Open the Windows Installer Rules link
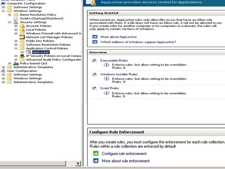Screen dimensions: 225x169 pyautogui.click(x=119, y=74)
